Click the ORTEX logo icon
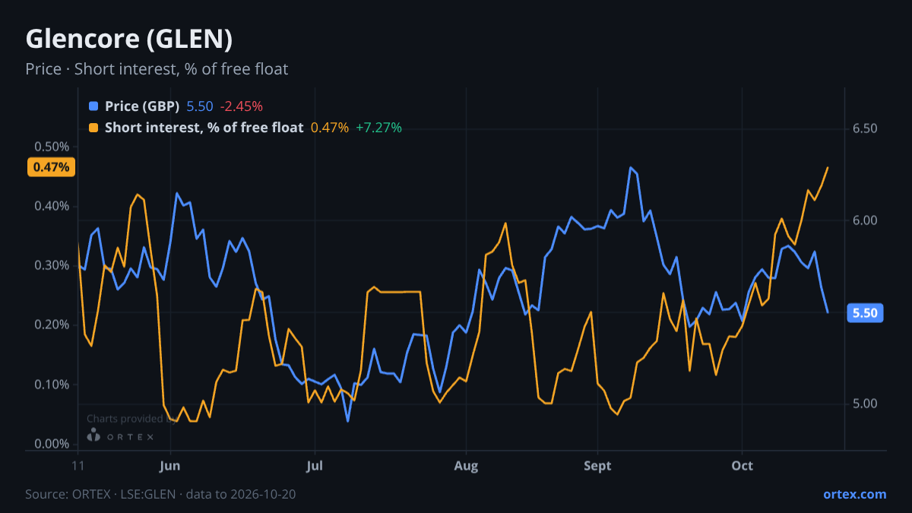Screen dimensions: 912x513 (94, 435)
